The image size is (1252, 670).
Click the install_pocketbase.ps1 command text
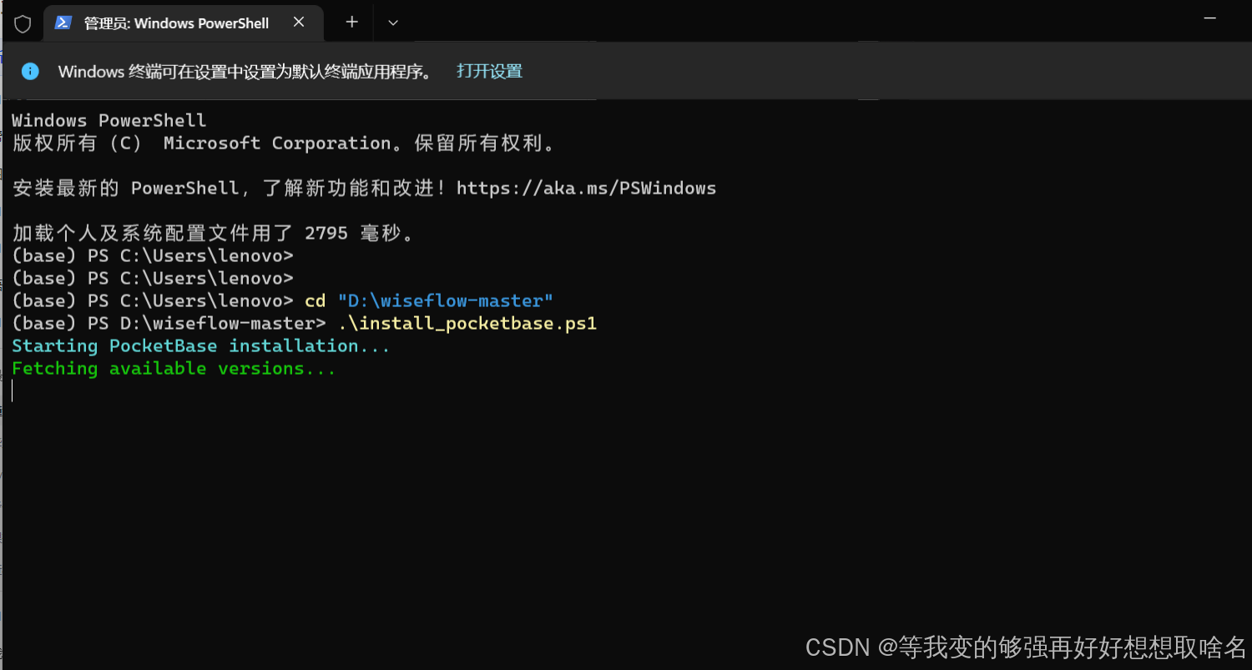click(x=469, y=323)
